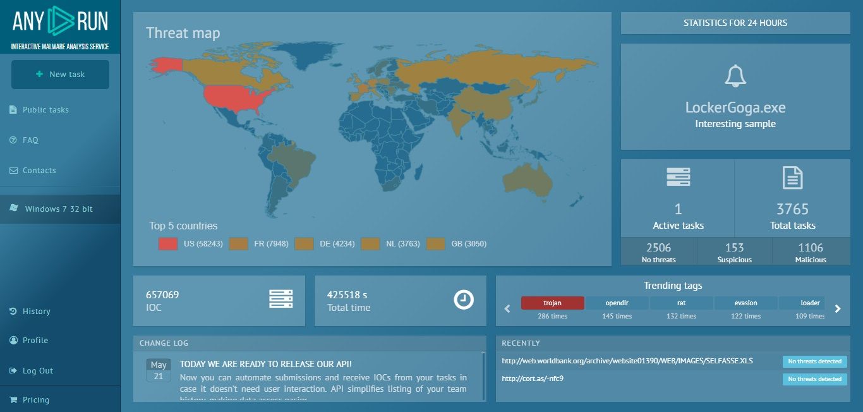This screenshot has height=412, width=863.
Task: Select the trojan trending tag
Action: click(552, 303)
